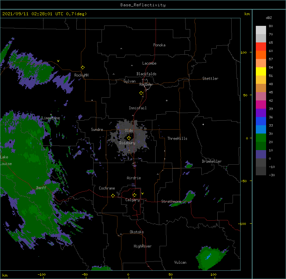The image size is (286, 279).
Task: Click the white plus marker north of Drumheller
Action: tap(203, 124)
